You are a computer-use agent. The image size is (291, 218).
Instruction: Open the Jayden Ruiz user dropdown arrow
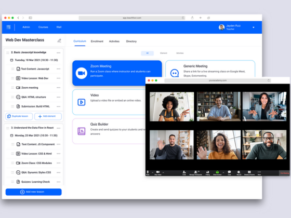(254, 28)
